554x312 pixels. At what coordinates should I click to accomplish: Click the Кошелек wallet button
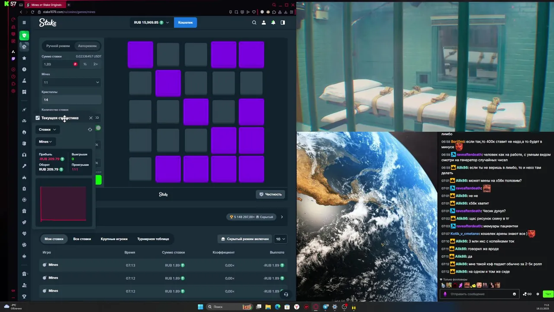click(x=185, y=23)
